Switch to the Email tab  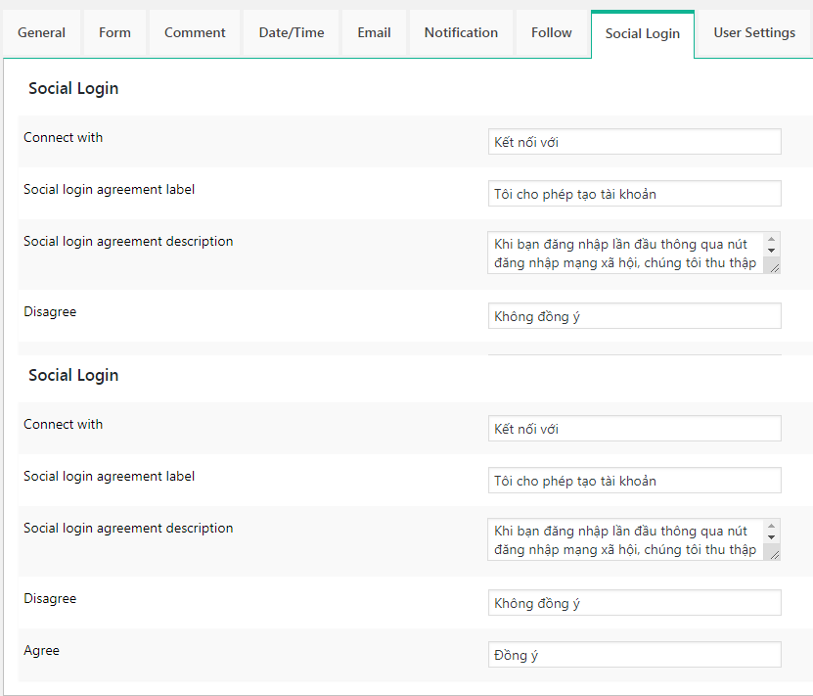pos(374,32)
